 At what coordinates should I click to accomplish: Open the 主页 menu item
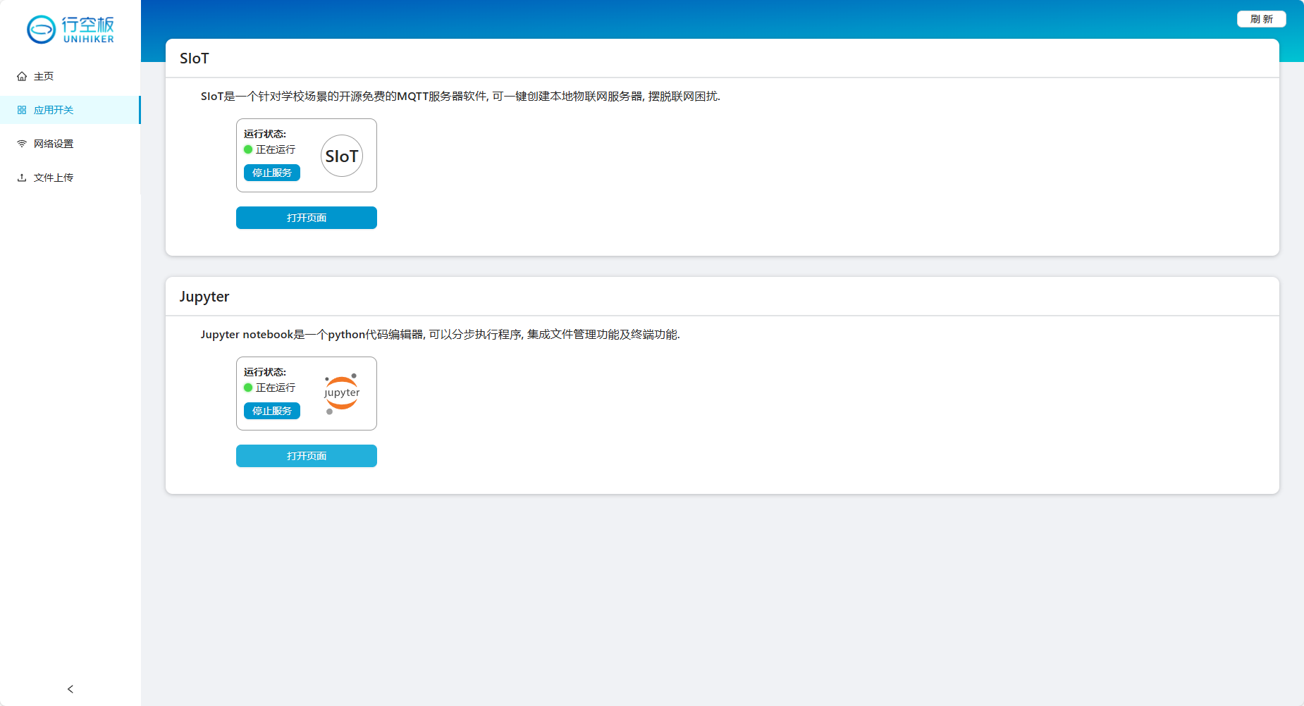pos(70,76)
